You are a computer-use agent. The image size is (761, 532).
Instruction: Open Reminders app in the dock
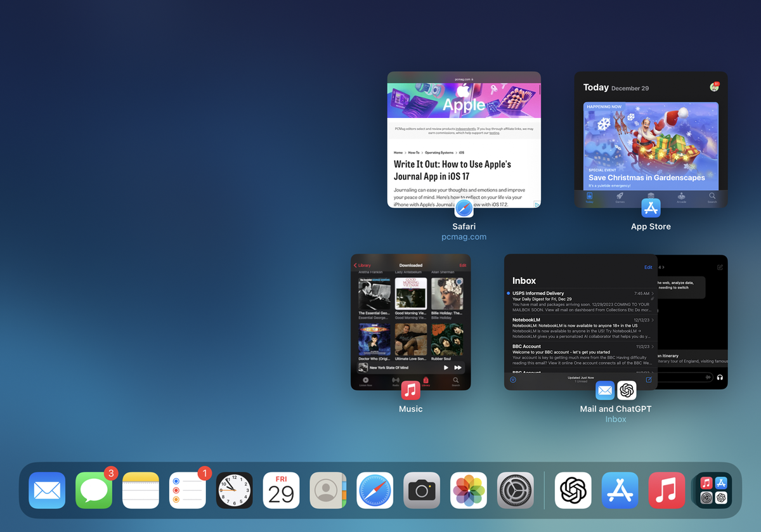coord(188,490)
